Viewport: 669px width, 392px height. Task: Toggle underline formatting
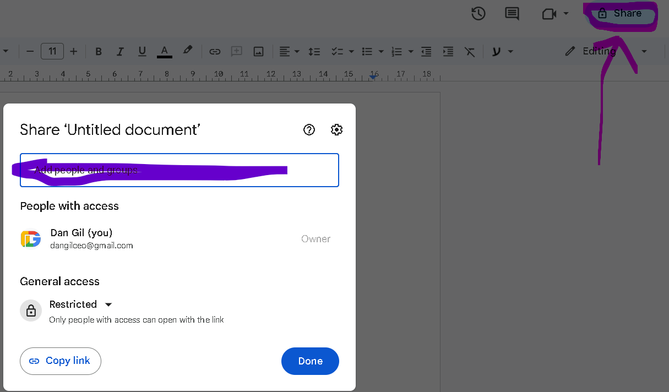pyautogui.click(x=142, y=52)
